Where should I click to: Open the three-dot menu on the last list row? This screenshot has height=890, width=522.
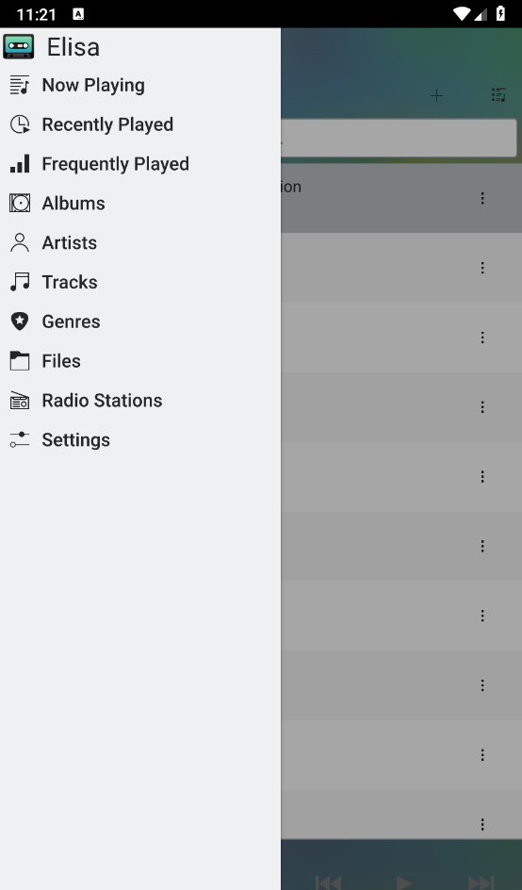482,824
